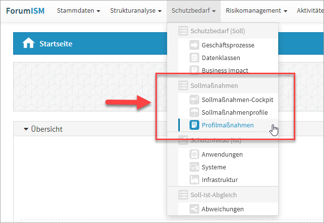
Task: Choose Profilmaßnahmen from the menu
Action: point(228,125)
